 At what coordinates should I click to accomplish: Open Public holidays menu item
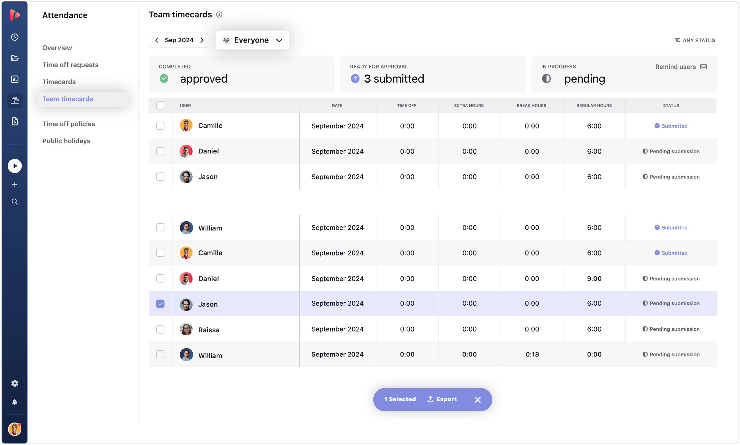point(66,141)
